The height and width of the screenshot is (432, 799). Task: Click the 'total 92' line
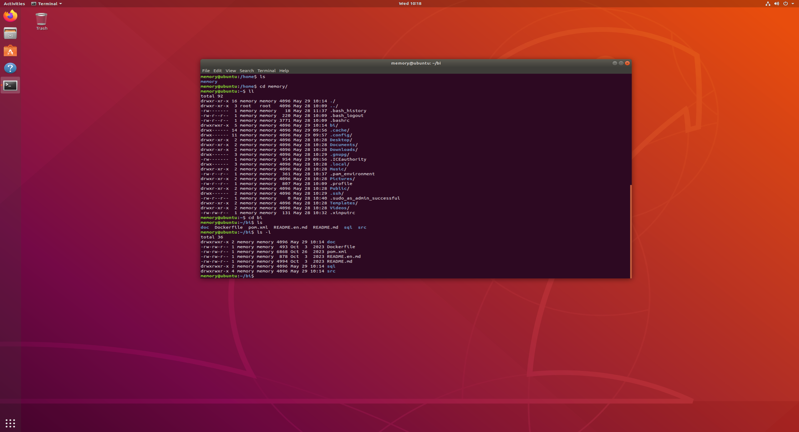pos(212,96)
